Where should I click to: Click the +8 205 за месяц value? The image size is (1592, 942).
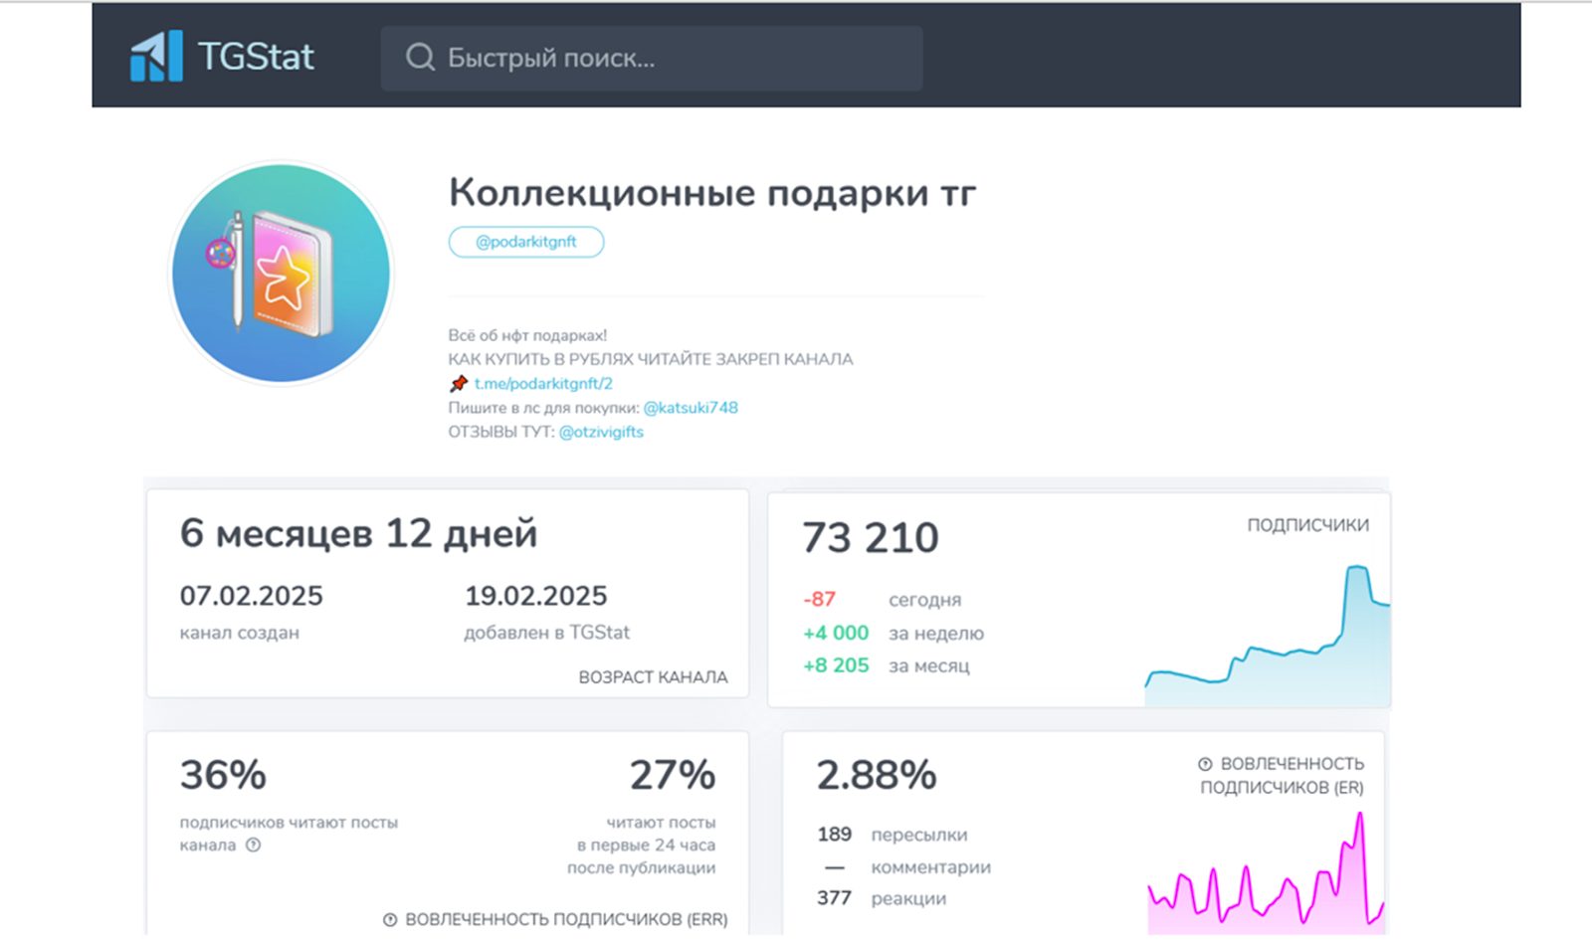836,665
